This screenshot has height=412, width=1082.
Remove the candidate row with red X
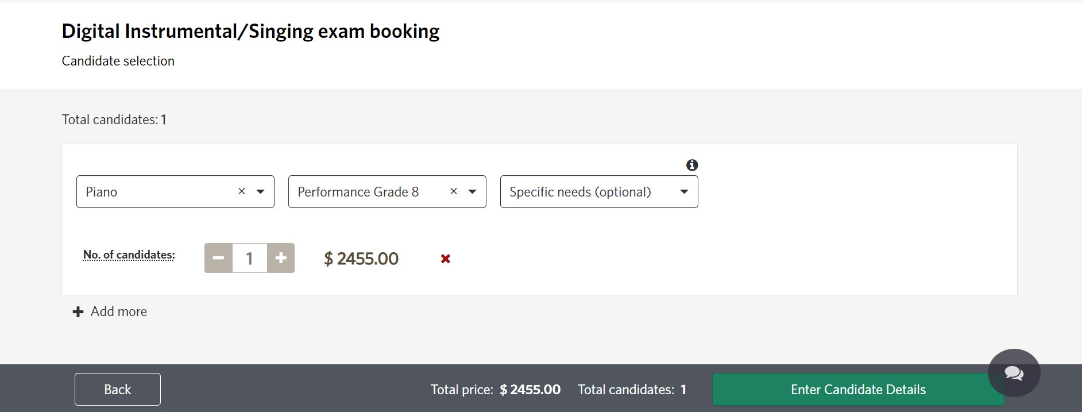point(445,259)
